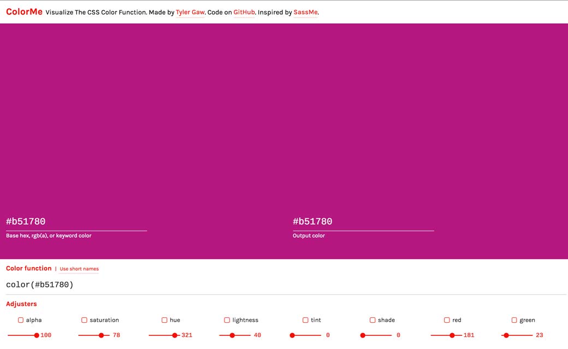Click the red slider handle at 181
Screen dimensions: 568x349
click(452, 335)
